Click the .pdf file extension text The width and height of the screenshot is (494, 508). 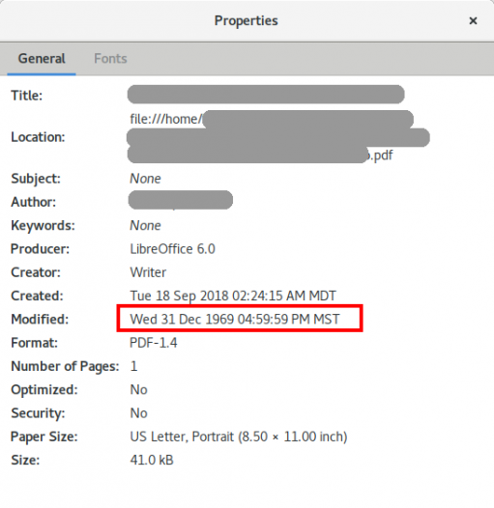coord(382,155)
